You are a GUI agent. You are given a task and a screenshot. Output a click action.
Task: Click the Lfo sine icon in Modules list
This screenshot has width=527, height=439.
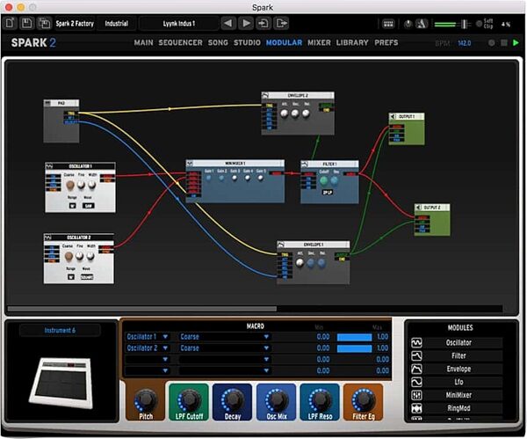(416, 382)
